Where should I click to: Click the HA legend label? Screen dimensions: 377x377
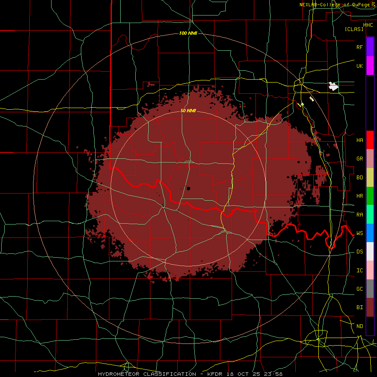coord(359,140)
